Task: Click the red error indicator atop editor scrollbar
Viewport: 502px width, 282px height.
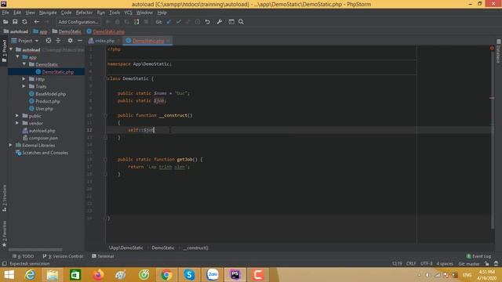Action: click(x=492, y=49)
